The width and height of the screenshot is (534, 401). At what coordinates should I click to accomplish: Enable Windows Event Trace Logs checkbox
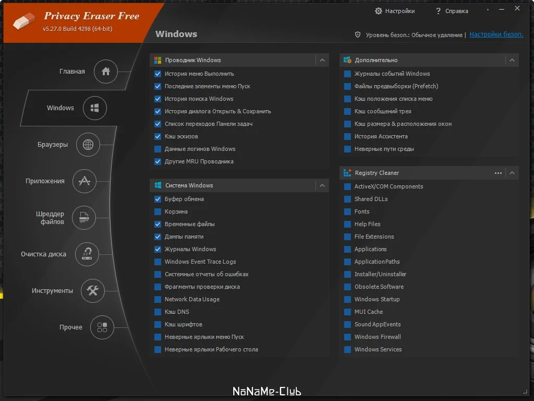157,262
